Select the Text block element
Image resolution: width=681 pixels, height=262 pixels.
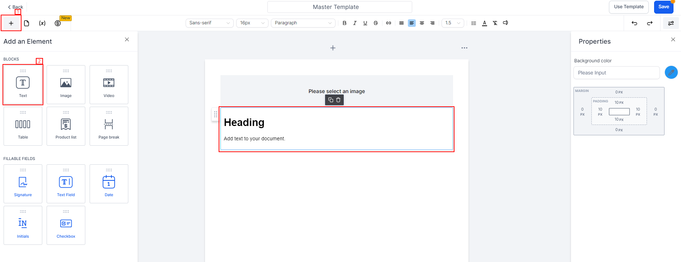point(23,84)
